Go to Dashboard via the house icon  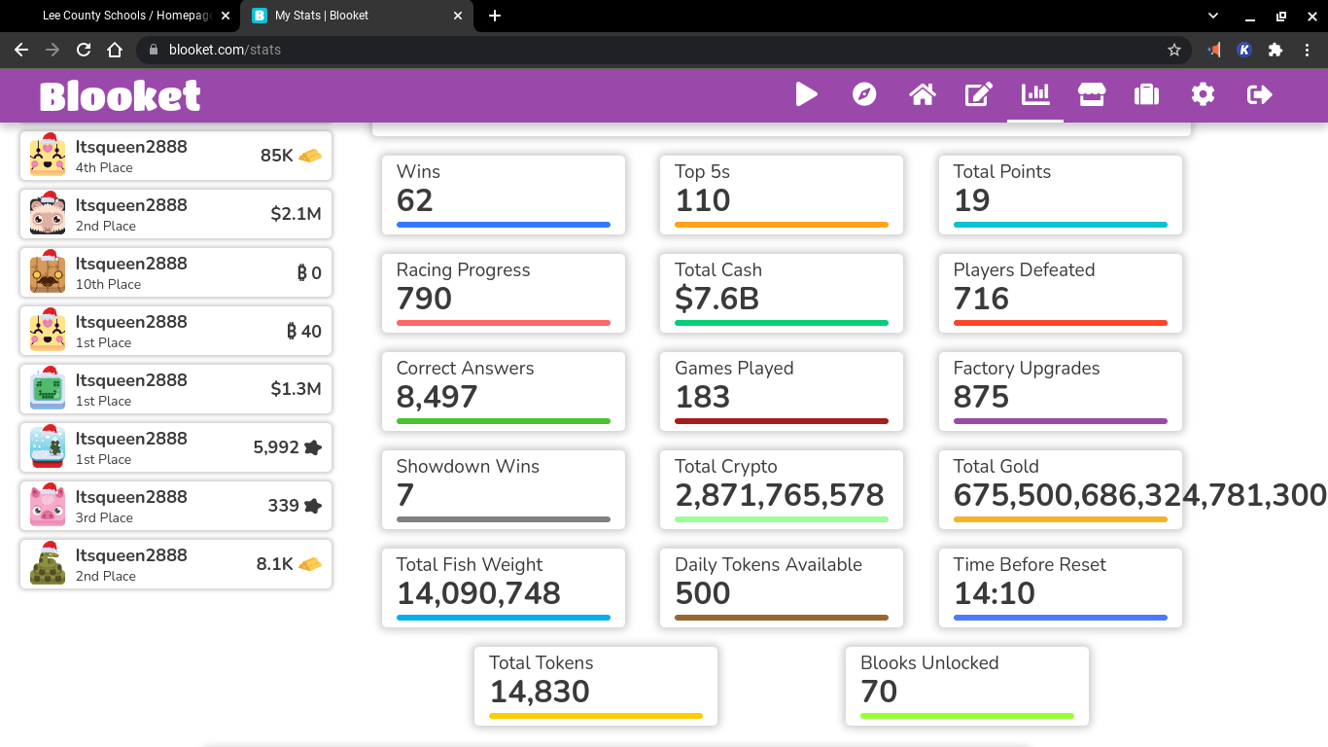(x=923, y=94)
